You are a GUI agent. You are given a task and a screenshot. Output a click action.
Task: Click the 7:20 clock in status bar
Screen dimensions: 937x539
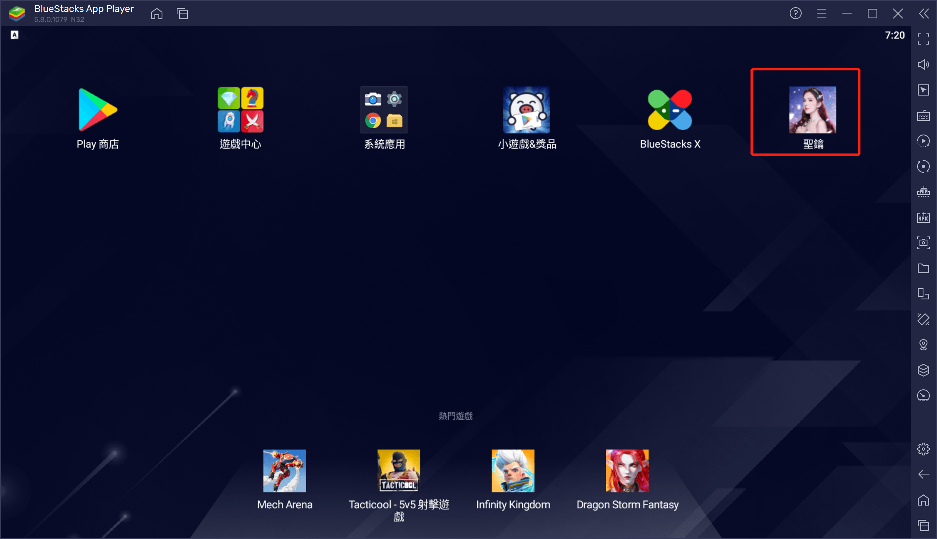click(x=895, y=35)
